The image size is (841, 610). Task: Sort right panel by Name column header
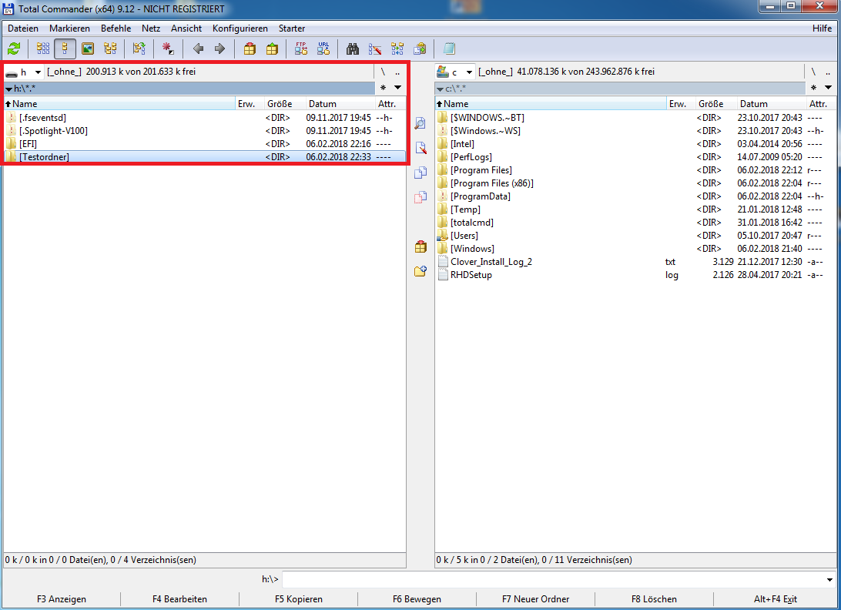[551, 104]
